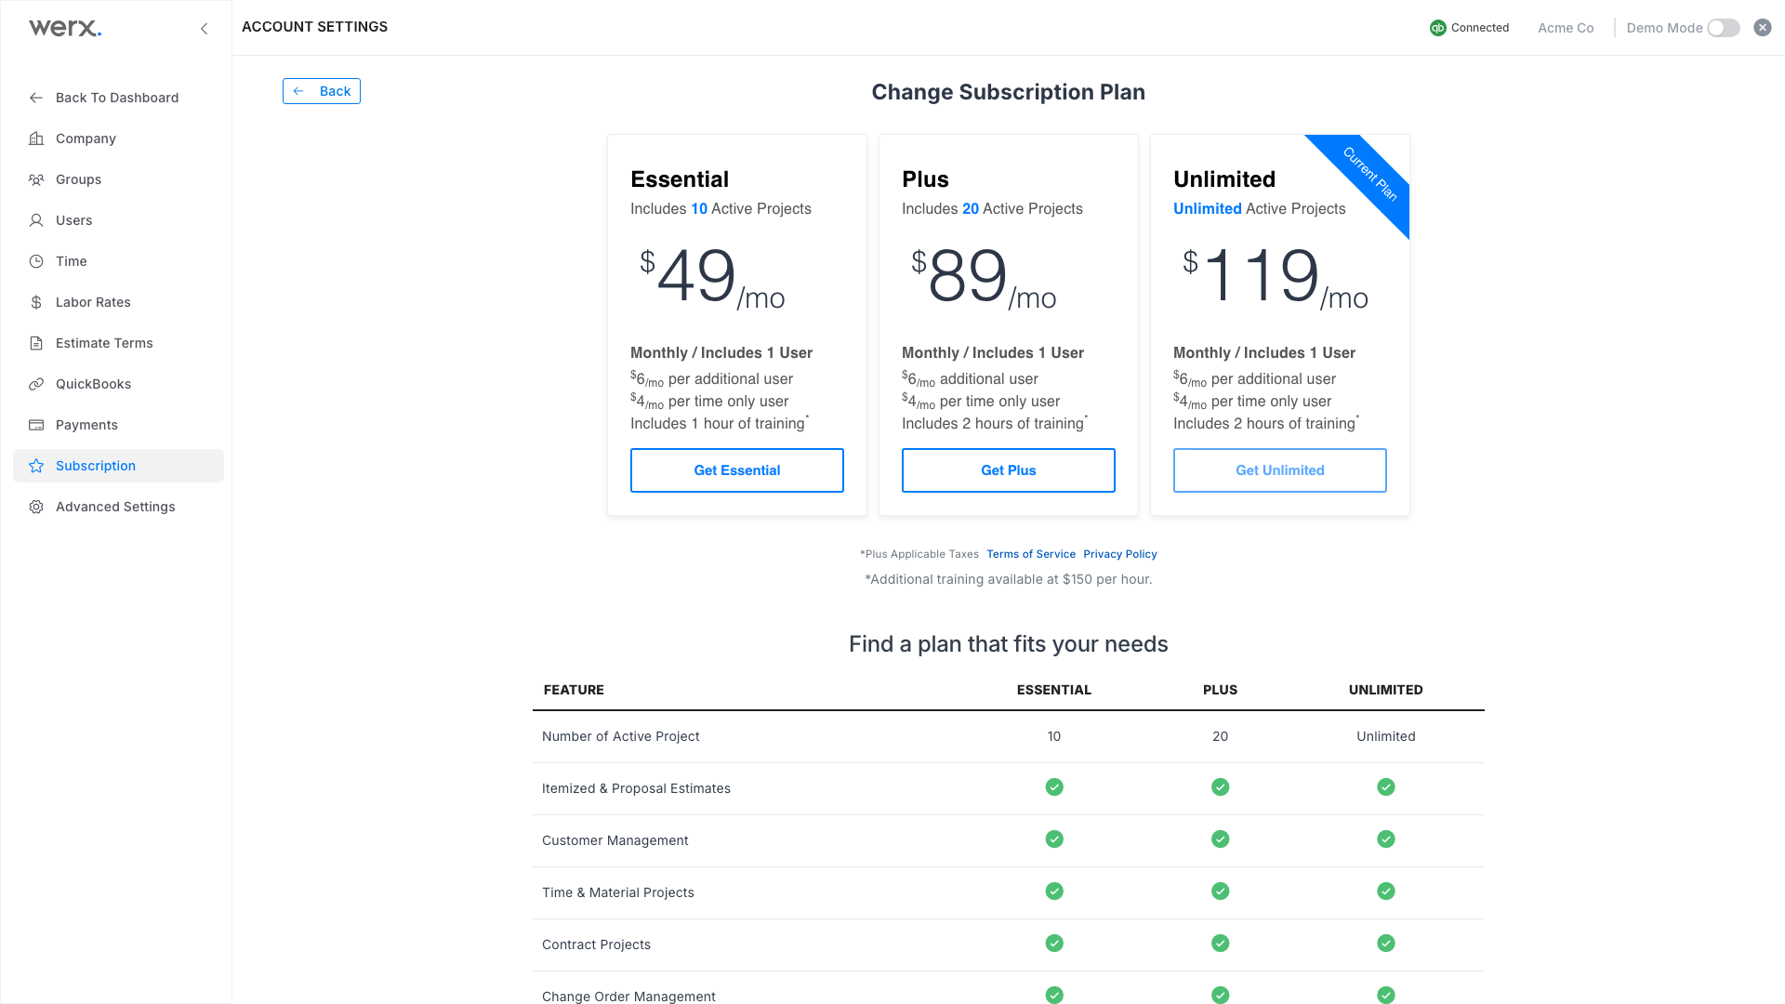Open the Terms of Service link
The image size is (1785, 1004).
1031,554
